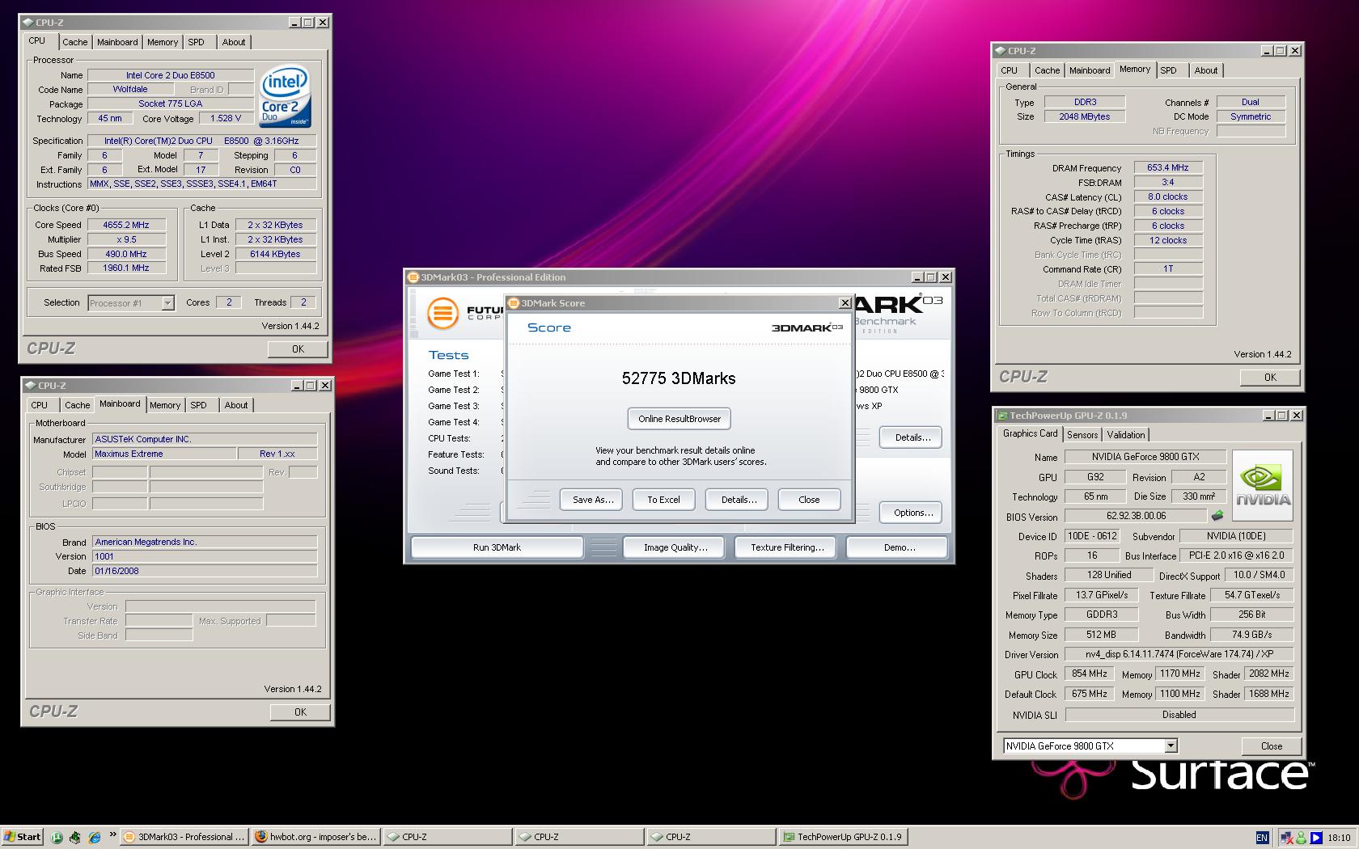Click the Online ResultBrowser button

coord(679,419)
